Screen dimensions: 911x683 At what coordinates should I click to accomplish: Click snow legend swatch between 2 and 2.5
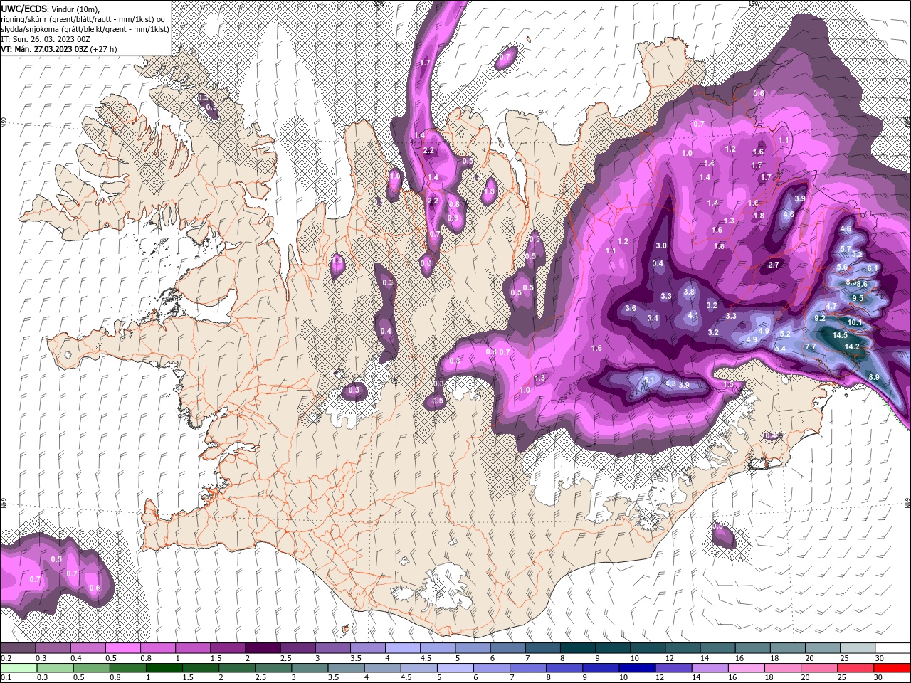pyautogui.click(x=263, y=648)
